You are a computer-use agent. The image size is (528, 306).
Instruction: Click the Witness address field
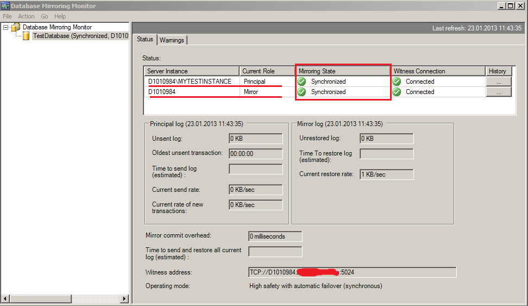click(352, 272)
